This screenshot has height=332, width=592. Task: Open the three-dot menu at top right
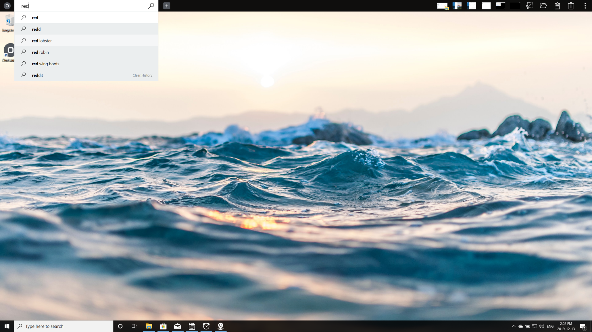(x=585, y=6)
